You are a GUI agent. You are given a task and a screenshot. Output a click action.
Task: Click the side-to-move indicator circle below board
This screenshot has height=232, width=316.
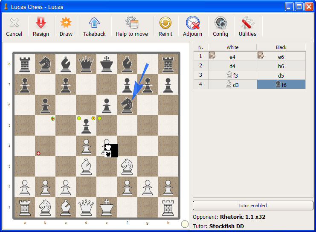click(185, 224)
